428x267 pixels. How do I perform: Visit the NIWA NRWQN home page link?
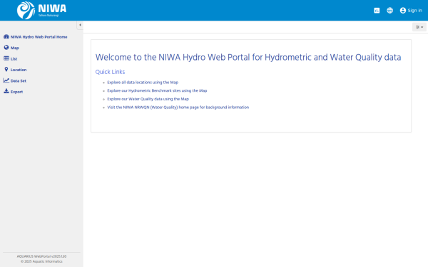[178, 108]
